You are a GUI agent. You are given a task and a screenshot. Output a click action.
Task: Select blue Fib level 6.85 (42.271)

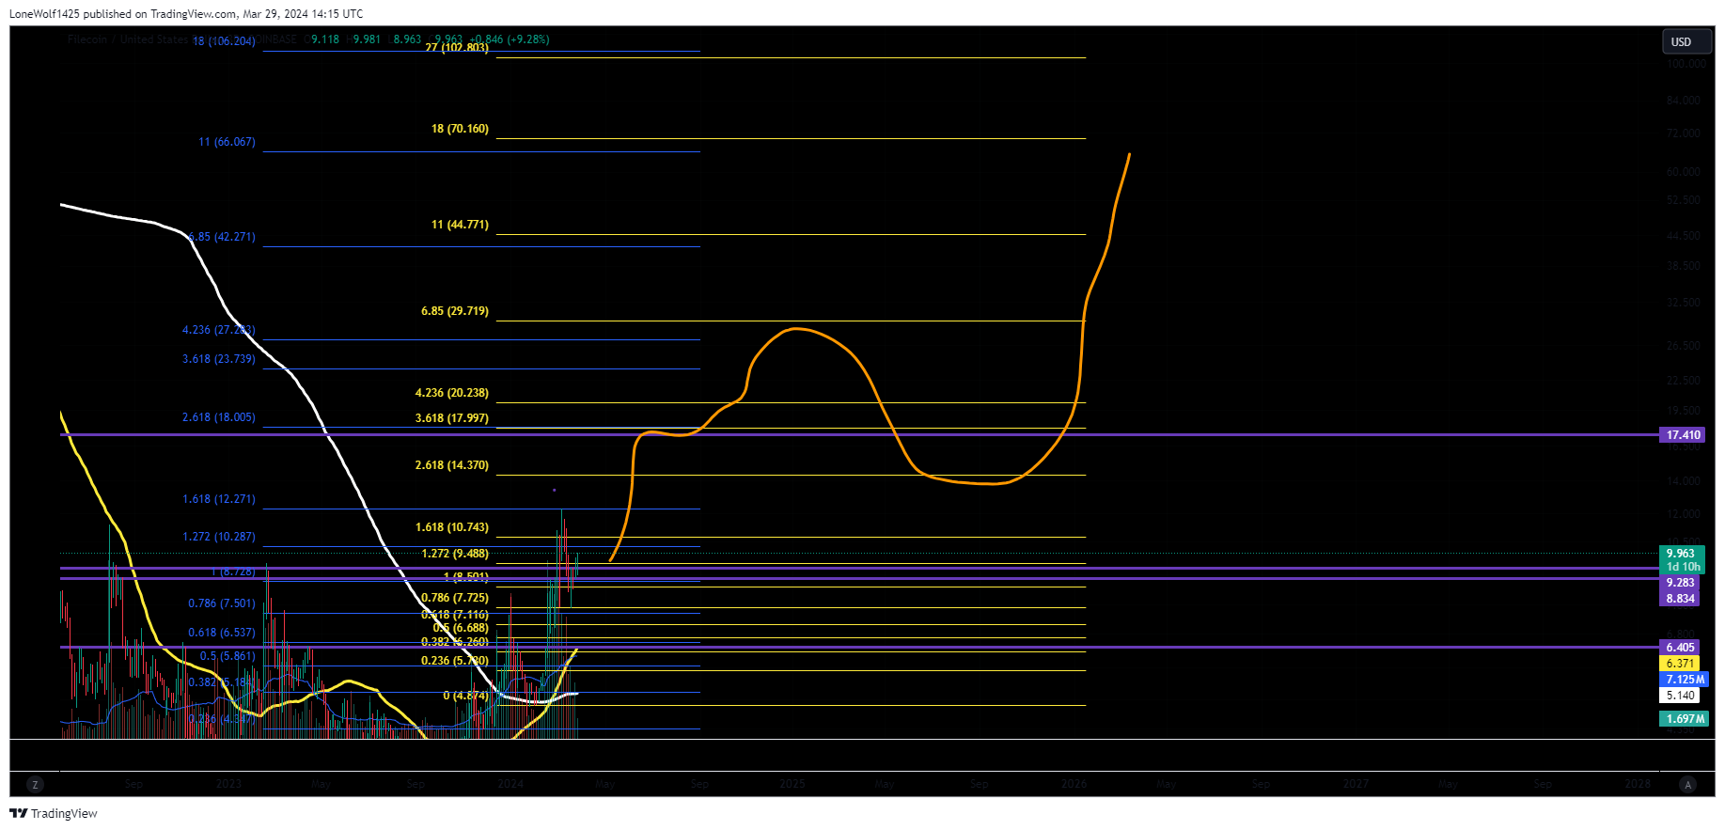point(222,237)
